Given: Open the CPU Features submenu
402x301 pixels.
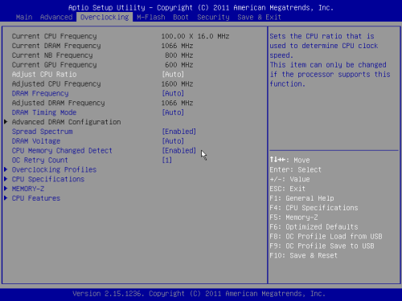Looking at the screenshot, I should (x=36, y=198).
